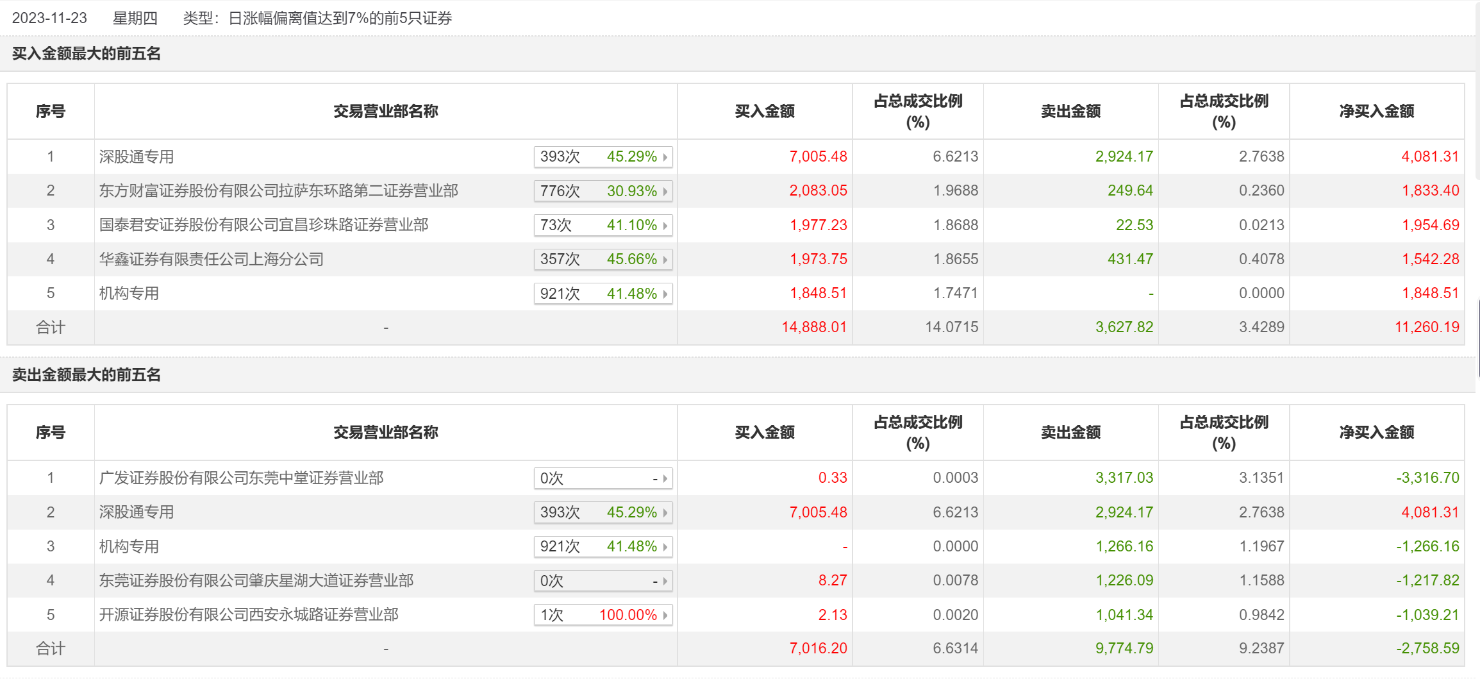Click the arrow in the 东莞证券 row's 0次 box

(665, 582)
